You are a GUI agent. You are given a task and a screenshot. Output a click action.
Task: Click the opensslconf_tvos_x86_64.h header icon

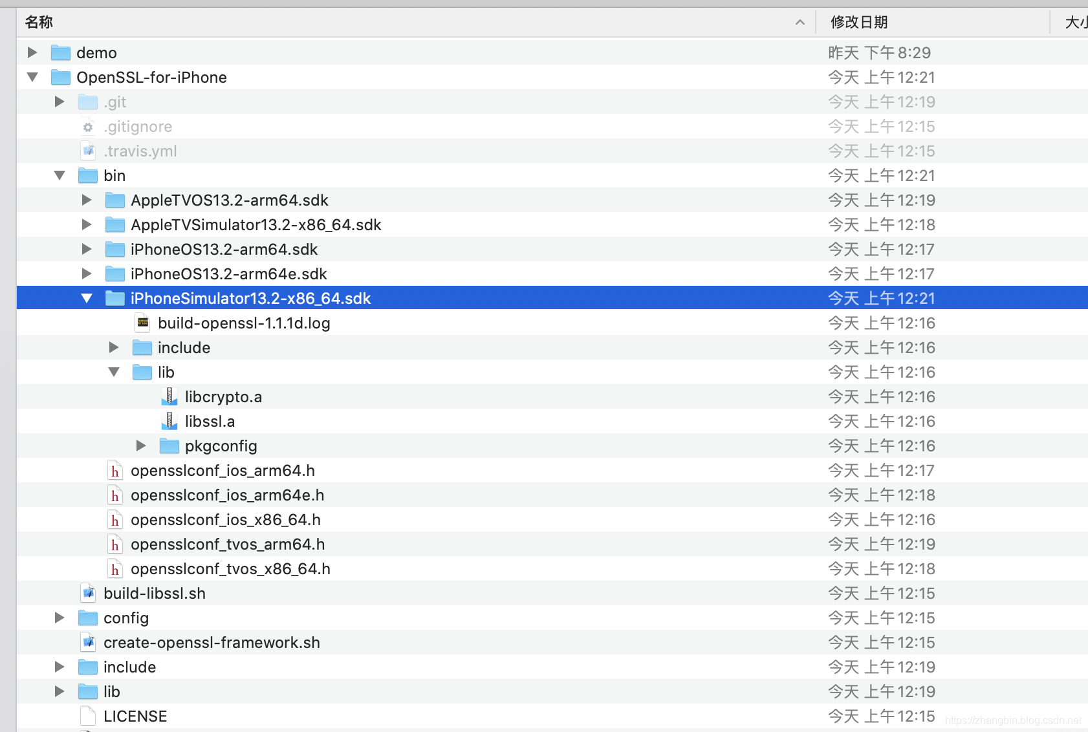tap(115, 569)
